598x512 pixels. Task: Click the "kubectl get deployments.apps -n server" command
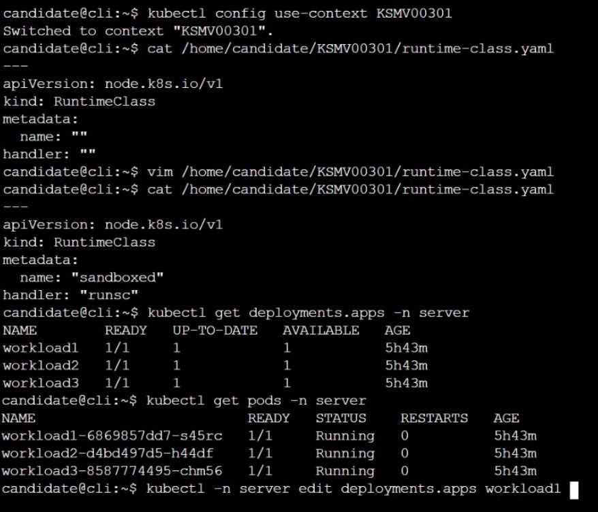tap(308, 313)
